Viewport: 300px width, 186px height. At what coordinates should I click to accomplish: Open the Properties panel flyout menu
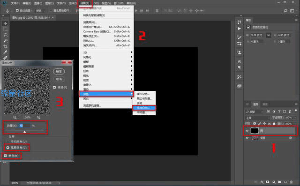pos(296,20)
